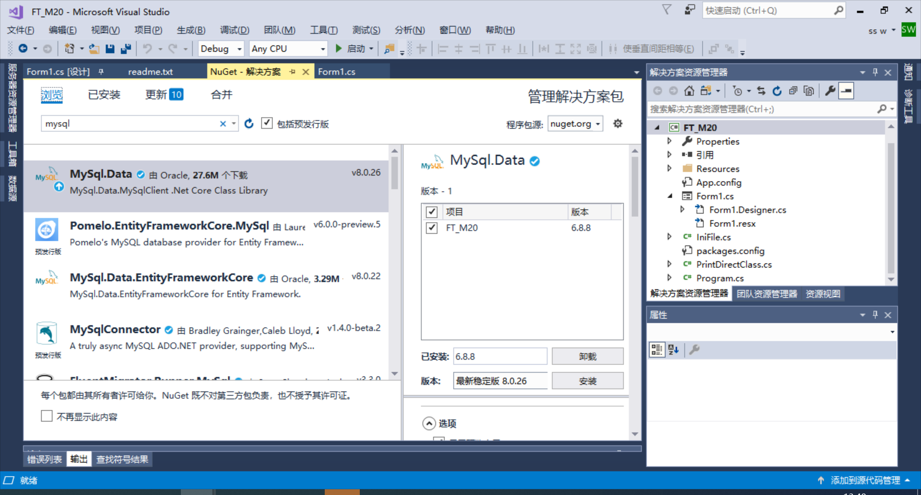The width and height of the screenshot is (921, 495).
Task: Open the Output (输出) bottom tab
Action: [x=79, y=459]
